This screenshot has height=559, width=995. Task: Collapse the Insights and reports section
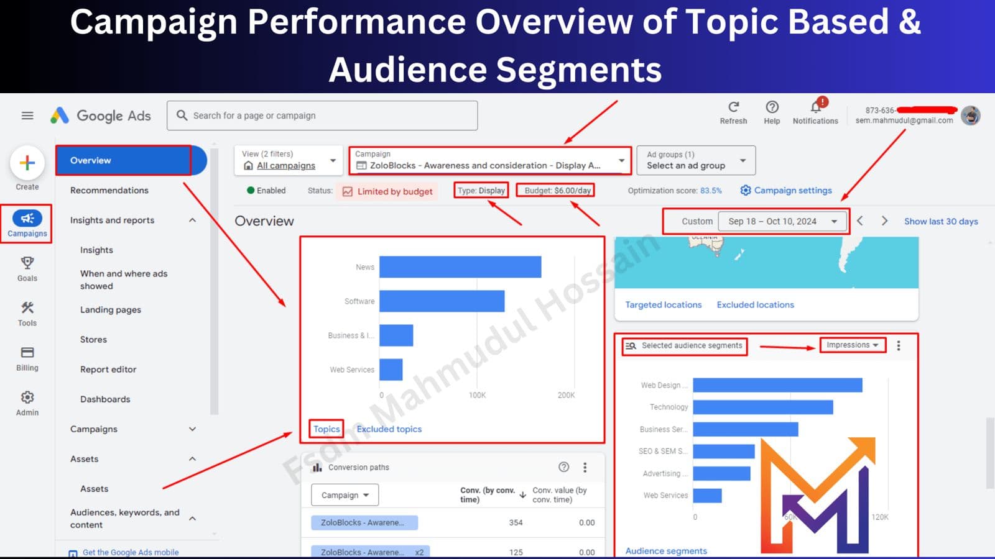(x=192, y=220)
